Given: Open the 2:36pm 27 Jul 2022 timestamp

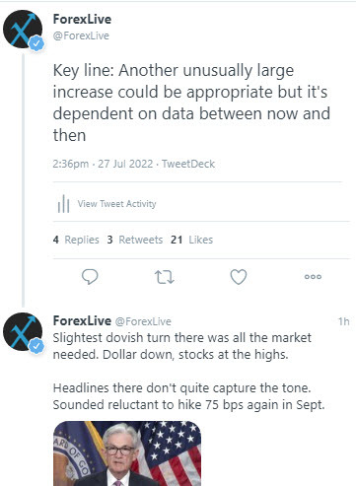Looking at the screenshot, I should [x=103, y=164].
